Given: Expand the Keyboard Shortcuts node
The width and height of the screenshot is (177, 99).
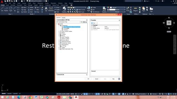Looking at the screenshot, I should [x=59, y=42].
